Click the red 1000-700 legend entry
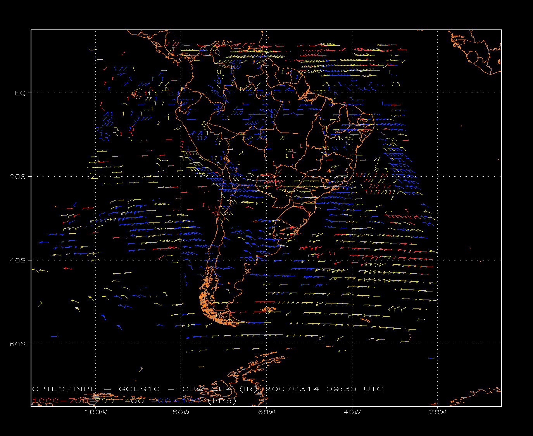533x436 pixels. pos(60,400)
